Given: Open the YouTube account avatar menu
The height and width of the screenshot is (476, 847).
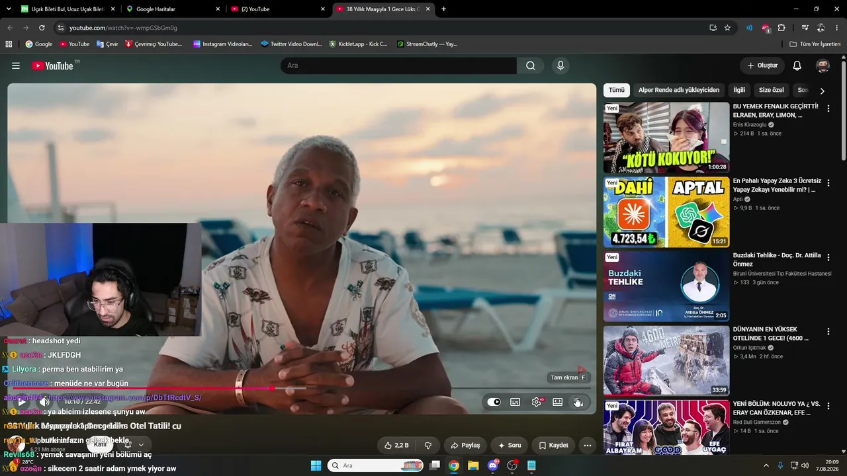Looking at the screenshot, I should tap(823, 65).
